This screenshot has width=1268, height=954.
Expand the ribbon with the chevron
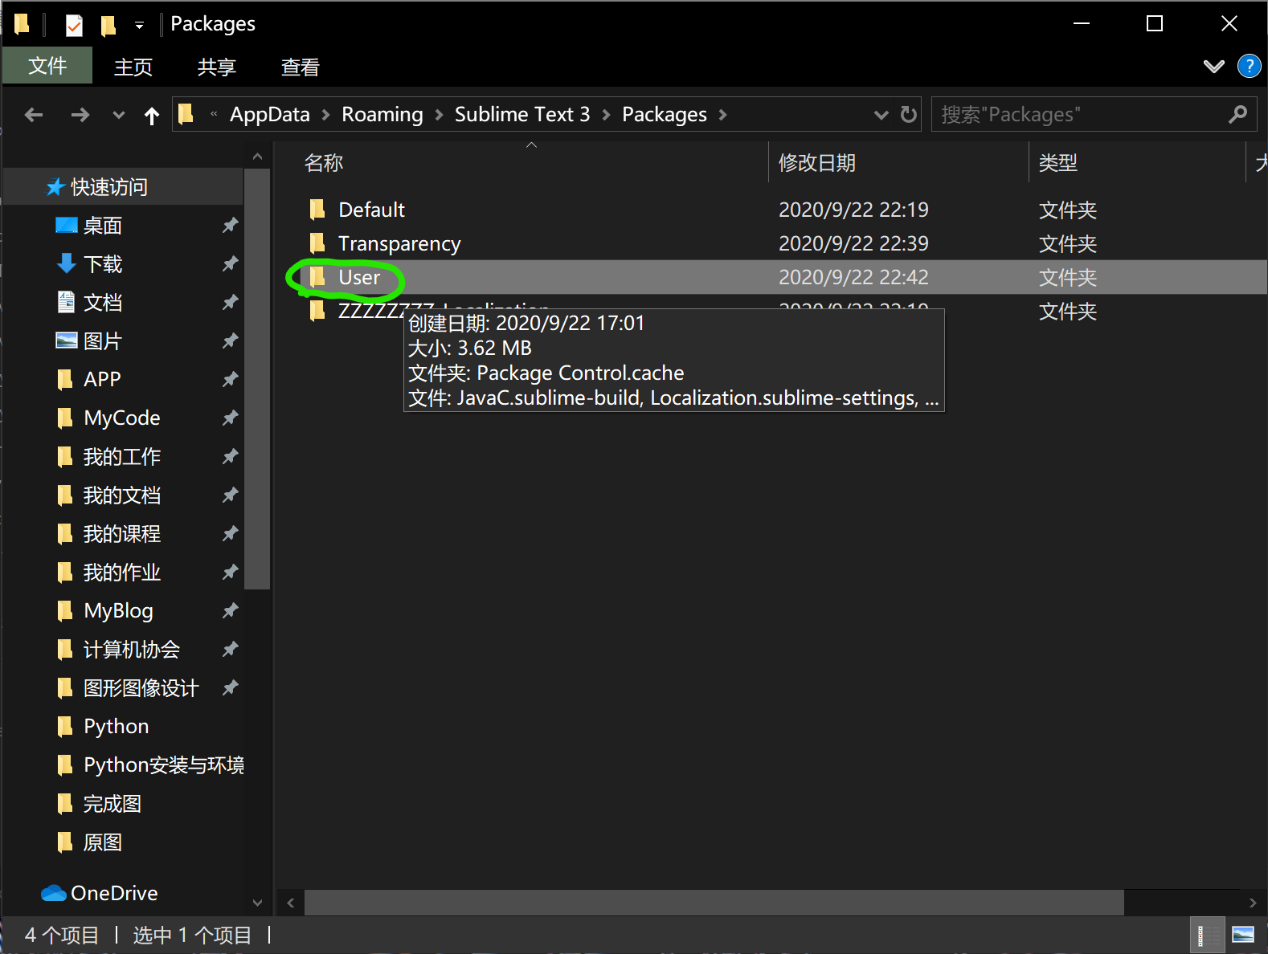tap(1214, 66)
